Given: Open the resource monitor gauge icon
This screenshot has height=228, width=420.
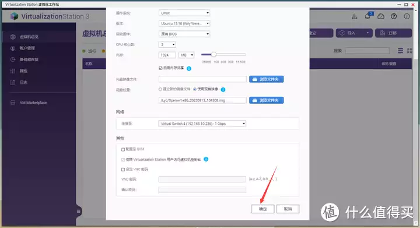Looking at the screenshot, I should click(380, 16).
